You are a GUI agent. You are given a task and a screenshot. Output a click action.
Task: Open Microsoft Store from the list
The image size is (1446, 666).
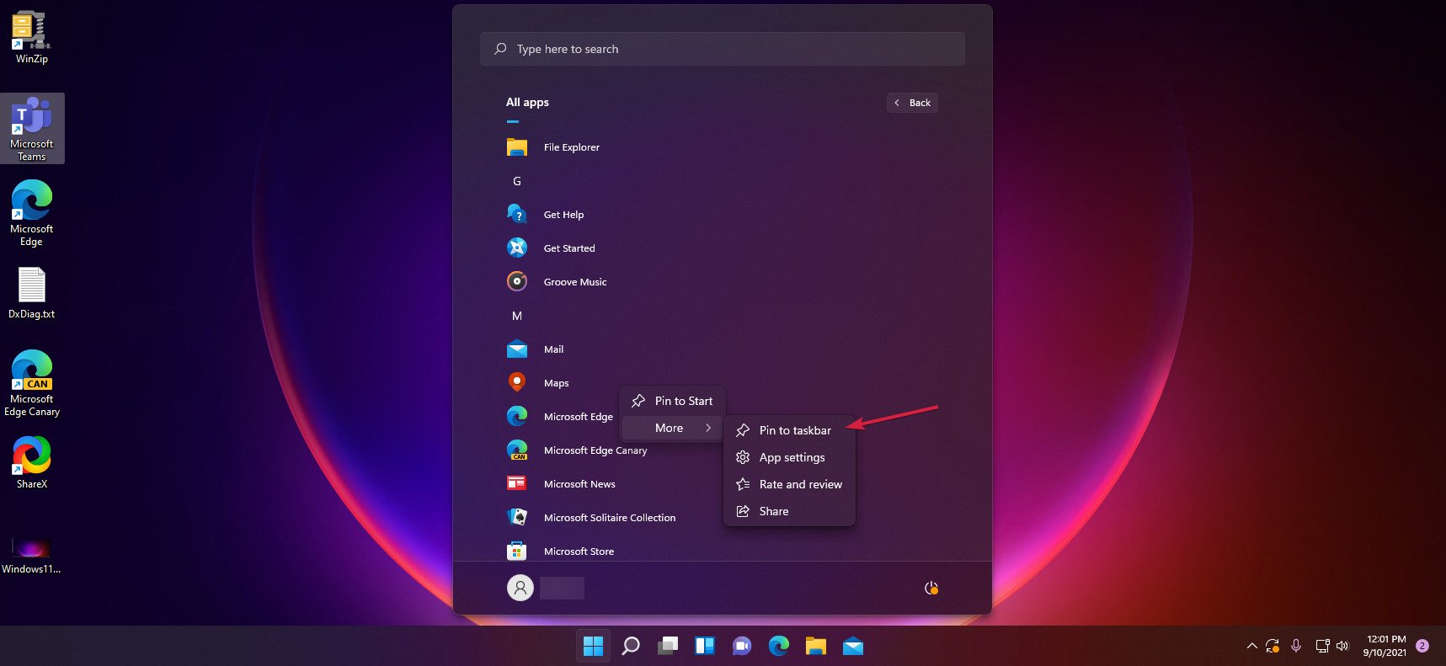(x=560, y=551)
